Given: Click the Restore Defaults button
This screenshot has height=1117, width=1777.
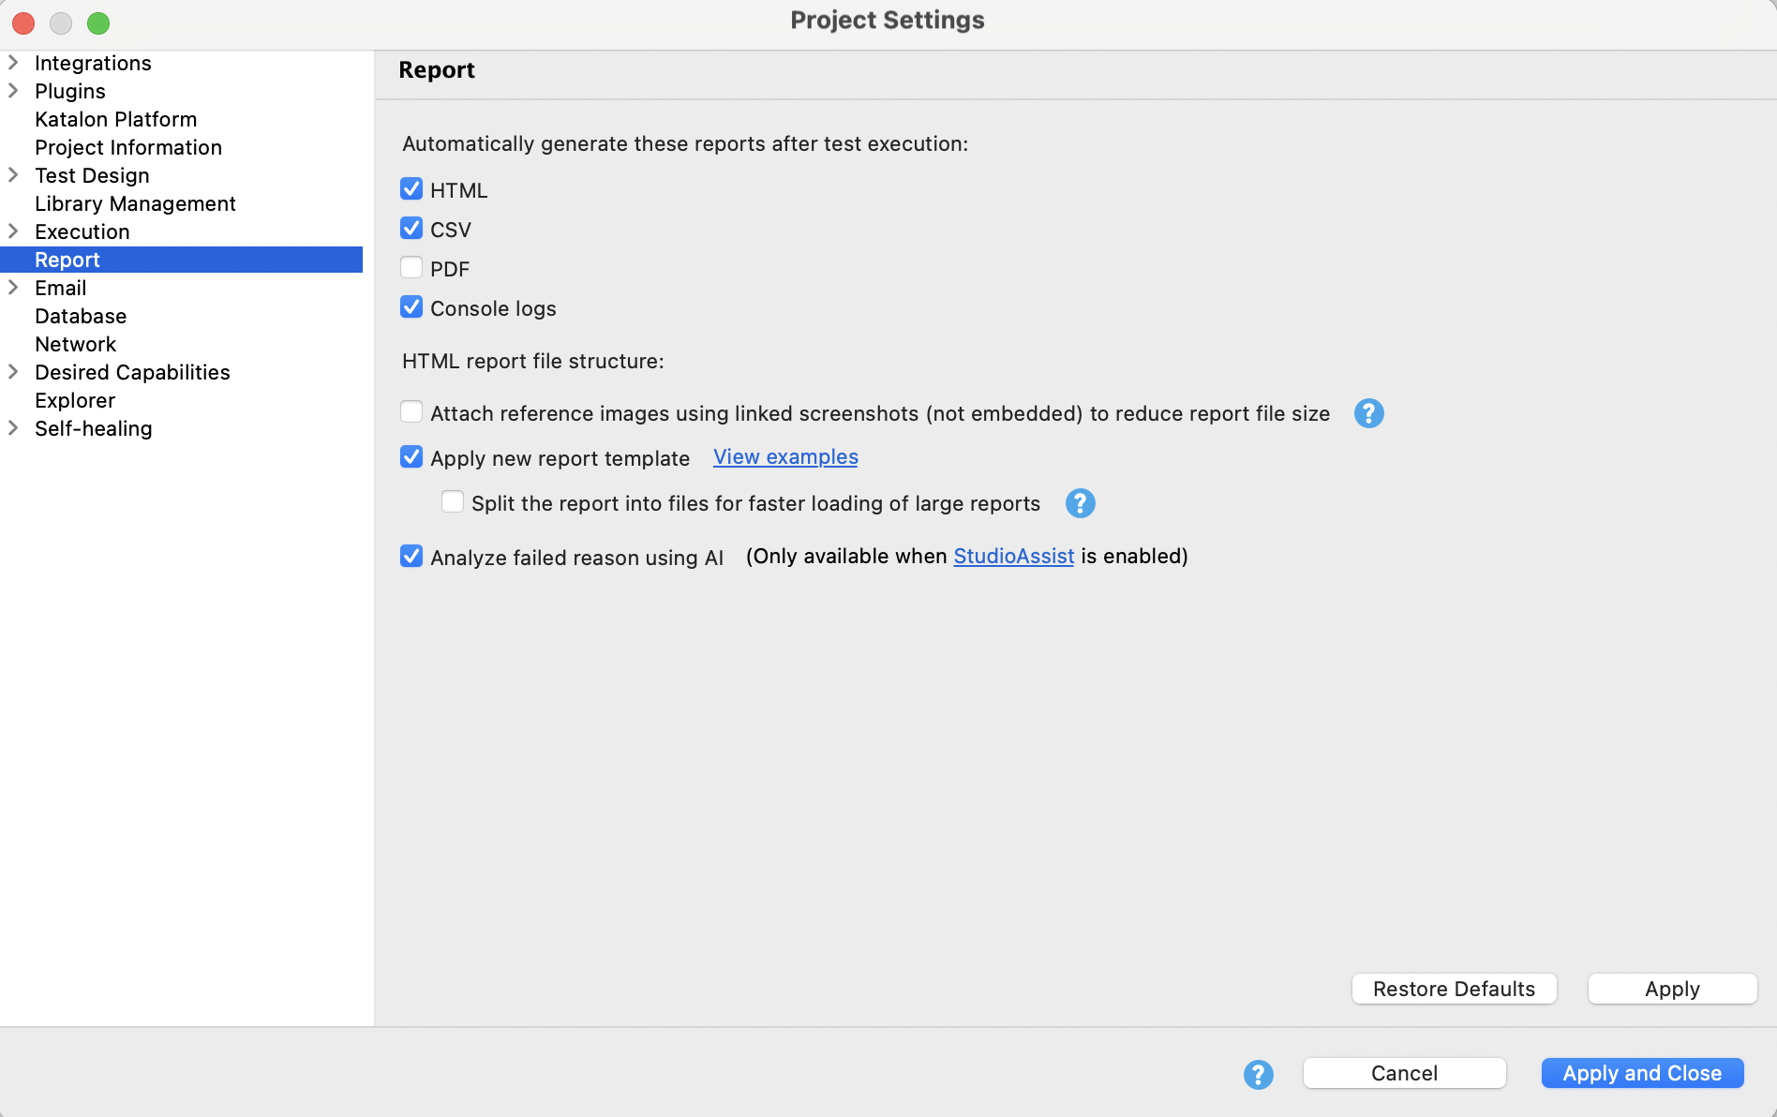Looking at the screenshot, I should click(x=1453, y=989).
